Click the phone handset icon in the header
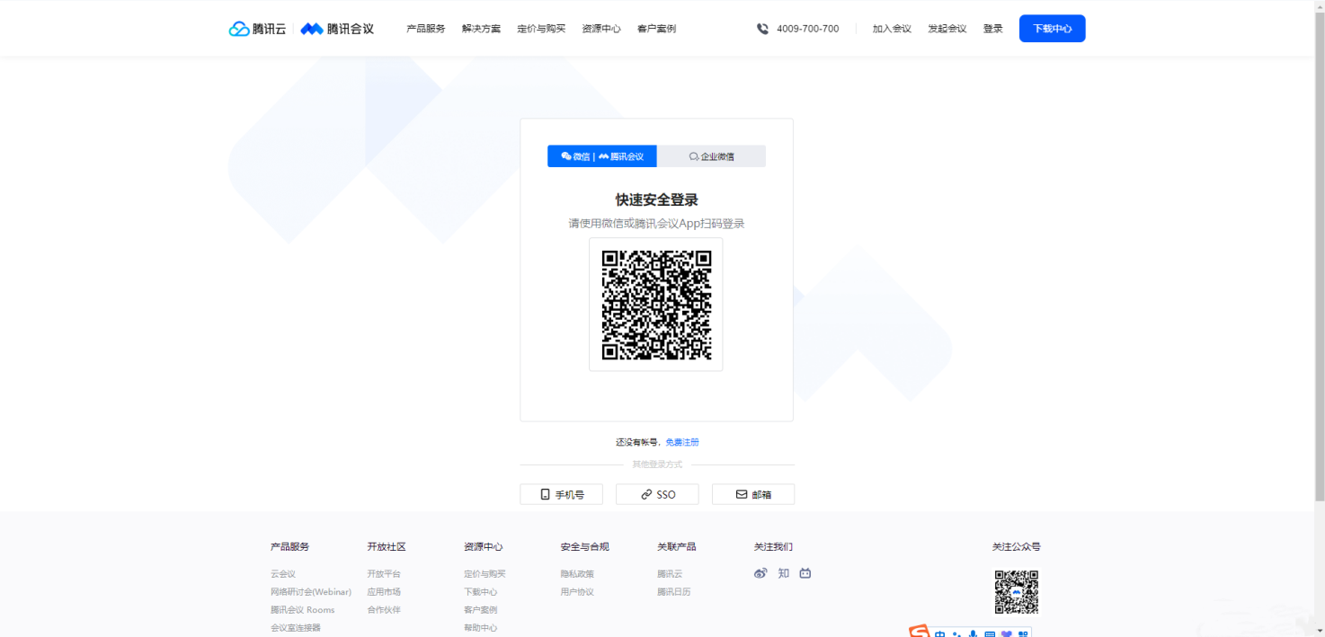The height and width of the screenshot is (637, 1325). point(762,29)
